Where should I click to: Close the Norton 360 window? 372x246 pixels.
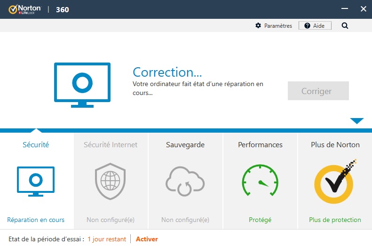pos(363,9)
